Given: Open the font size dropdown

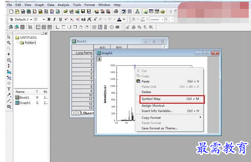Looking at the screenshot, I should pyautogui.click(x=44, y=20).
